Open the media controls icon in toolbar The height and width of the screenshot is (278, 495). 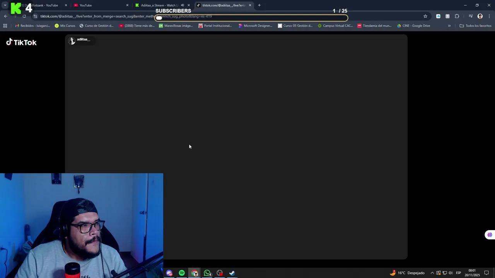click(x=471, y=16)
